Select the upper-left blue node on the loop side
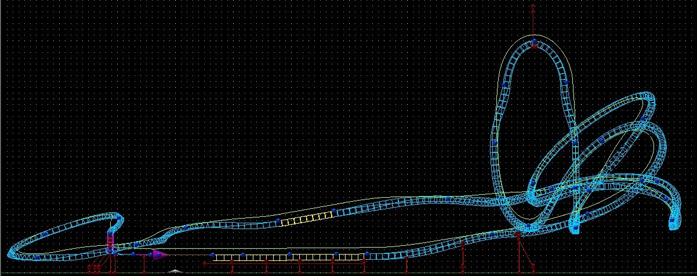Viewport: 697px width, 276px height. click(x=504, y=85)
